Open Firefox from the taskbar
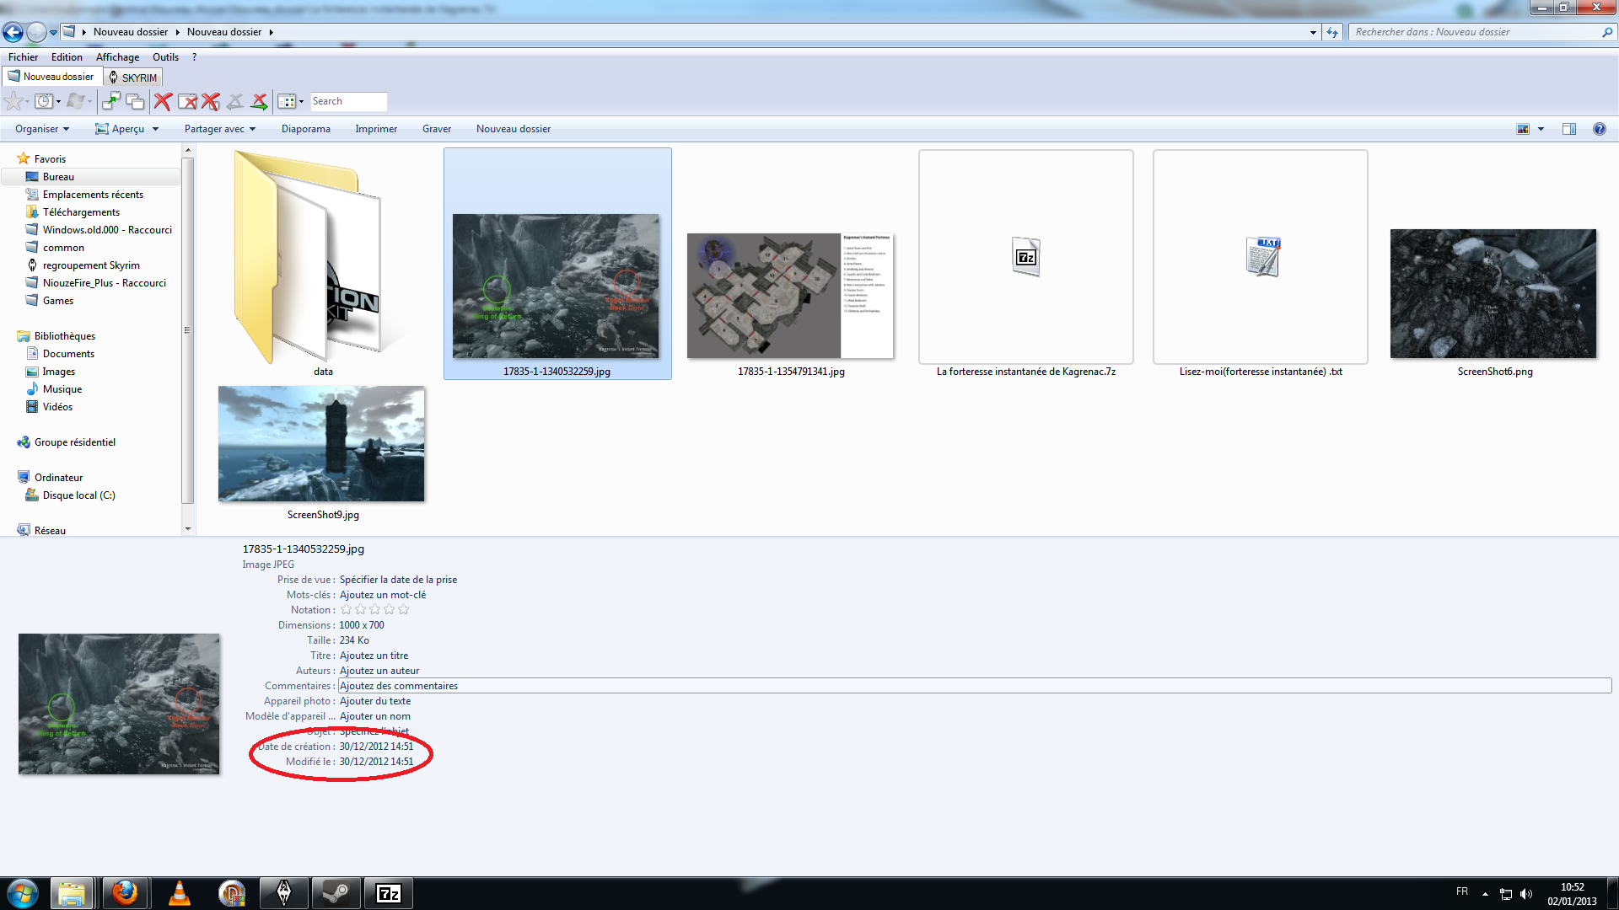The image size is (1619, 910). tap(125, 893)
